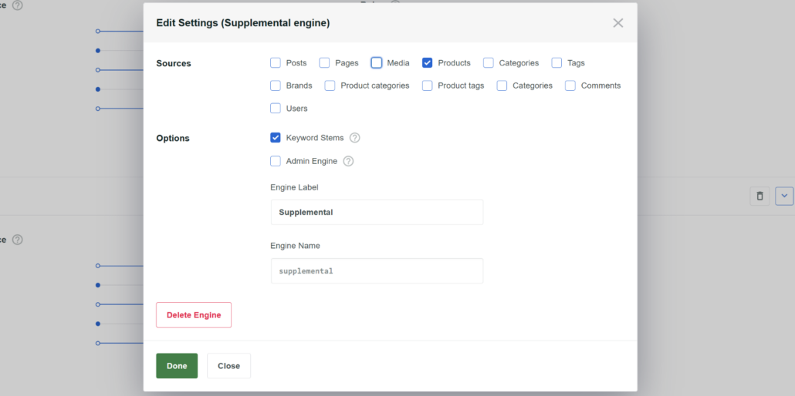This screenshot has height=396, width=795.
Task: Tick the Users source checkbox
Action: point(276,109)
